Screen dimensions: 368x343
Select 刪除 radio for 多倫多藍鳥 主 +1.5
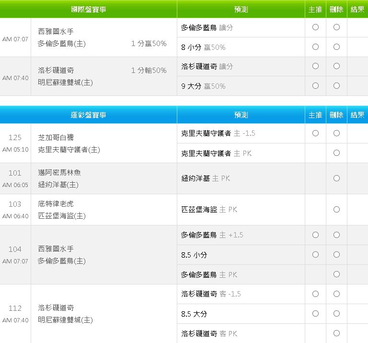336,235
